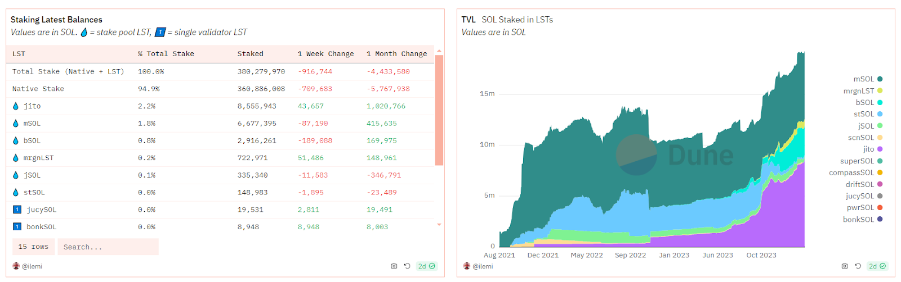Click the water drop icon beside stSOL
Image resolution: width=901 pixels, height=282 pixels.
[16, 193]
